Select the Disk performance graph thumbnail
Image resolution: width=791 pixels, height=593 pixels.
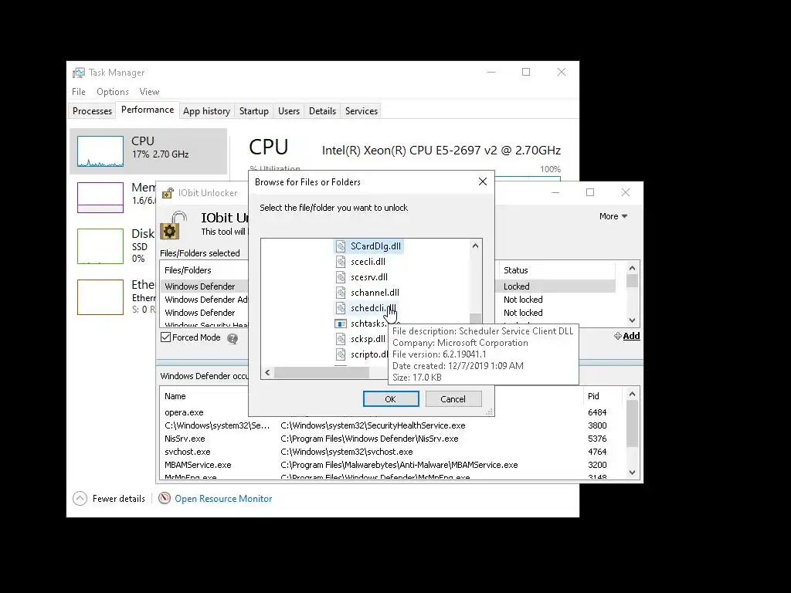pyautogui.click(x=100, y=246)
